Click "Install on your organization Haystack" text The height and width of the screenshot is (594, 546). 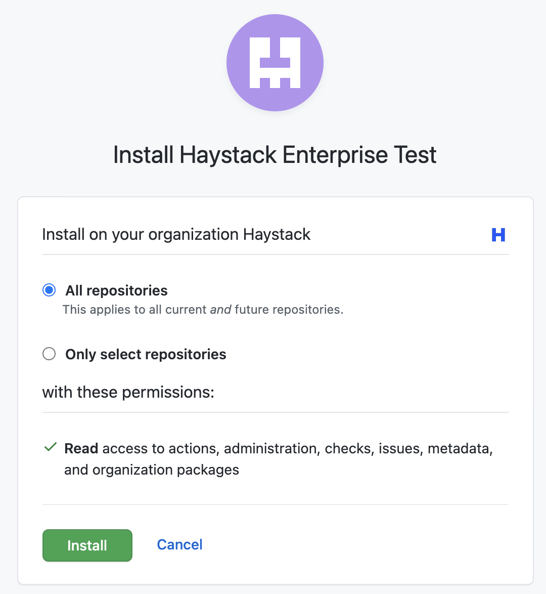[x=176, y=235]
